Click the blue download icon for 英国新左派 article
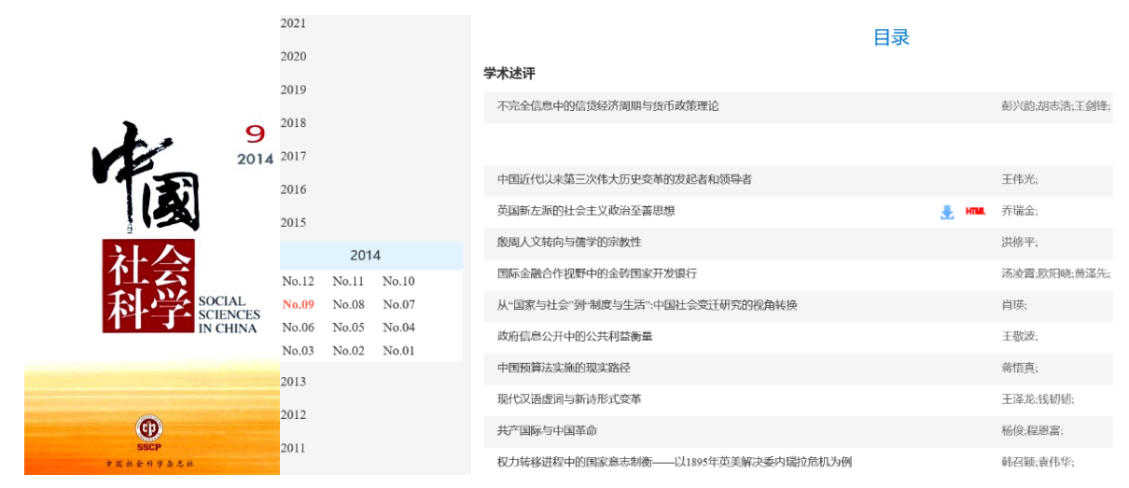1129x488 pixels. (947, 212)
